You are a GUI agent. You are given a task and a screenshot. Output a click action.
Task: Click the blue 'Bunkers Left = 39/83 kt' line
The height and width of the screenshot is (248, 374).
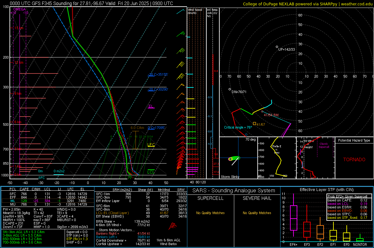(123, 237)
